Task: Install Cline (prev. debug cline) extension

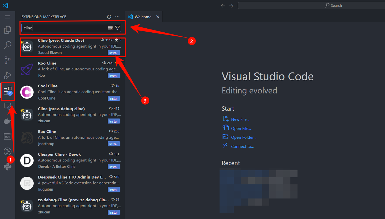Action: [x=114, y=121]
